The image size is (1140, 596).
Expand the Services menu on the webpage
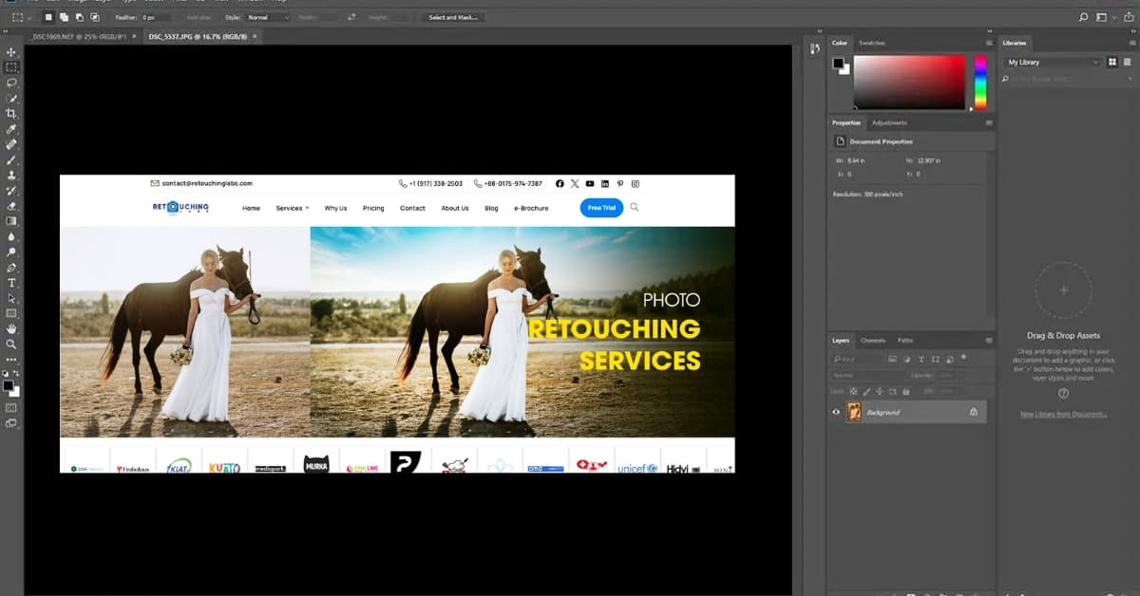293,208
